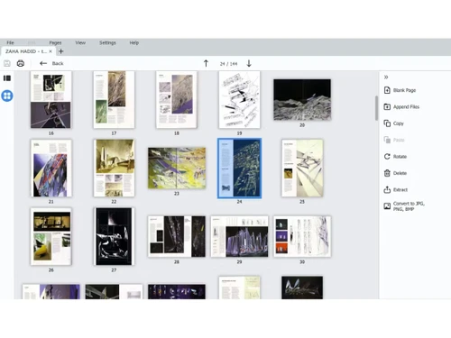Open the Help menu

pyautogui.click(x=134, y=42)
